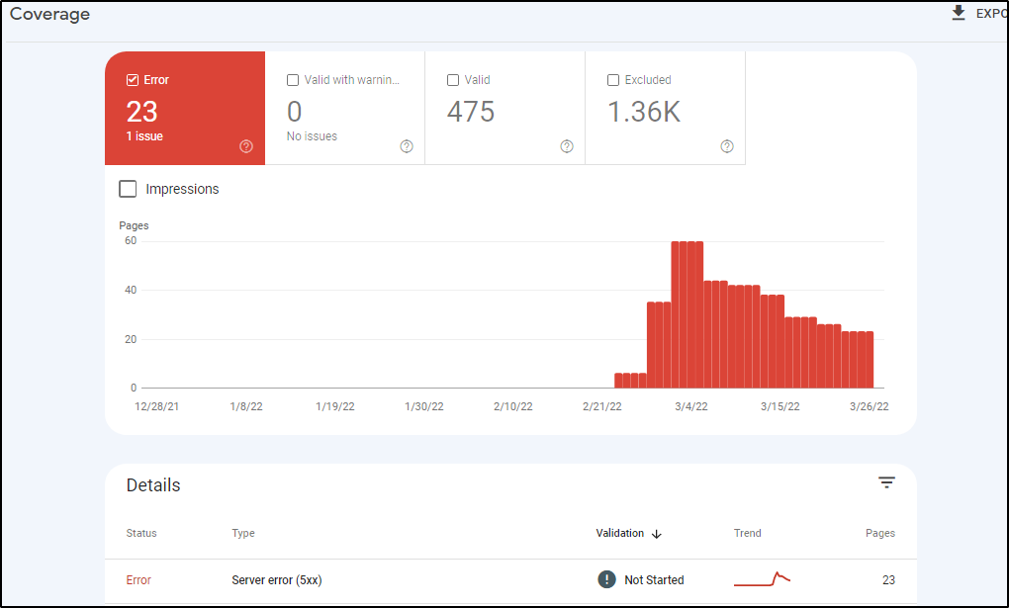
Task: Click the Not Started exclamation icon
Action: tap(607, 579)
